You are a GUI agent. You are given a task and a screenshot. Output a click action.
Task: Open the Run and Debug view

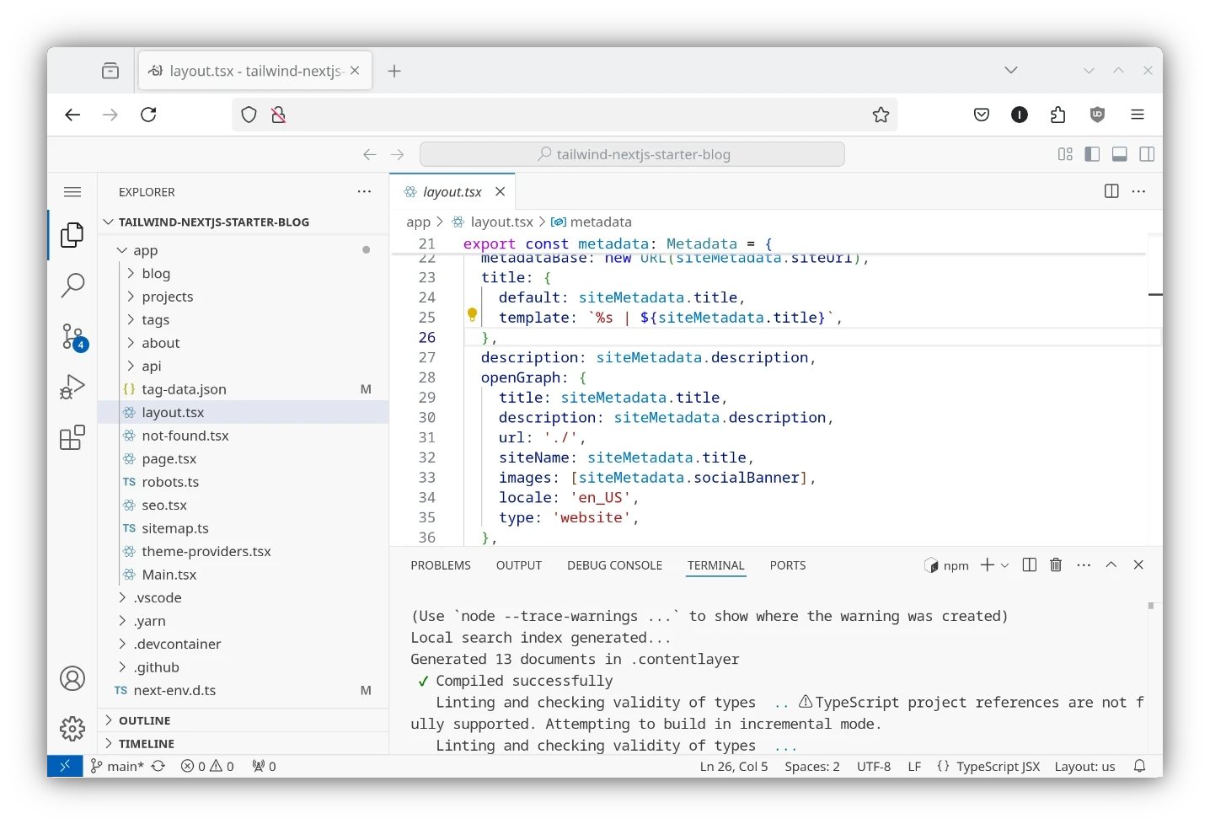point(72,387)
